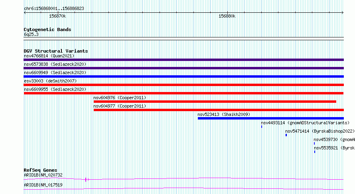The width and height of the screenshot is (355, 194).
Task: Click the small nsv5535921 variant marker
Action: (x=314, y=152)
